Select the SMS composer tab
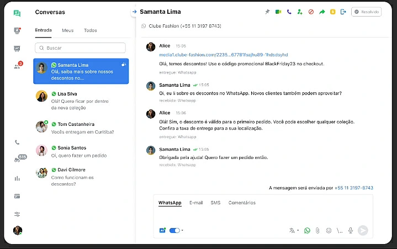This screenshot has width=397, height=249. [215, 203]
